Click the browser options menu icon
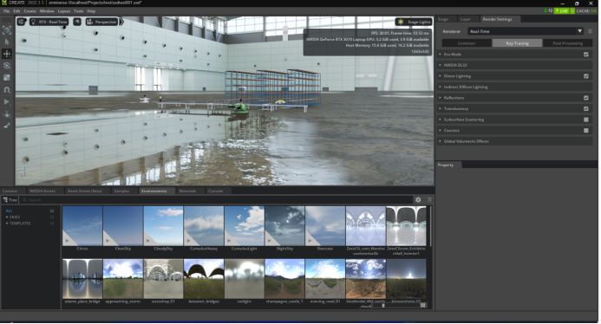This screenshot has height=324, width=601. coord(429,200)
